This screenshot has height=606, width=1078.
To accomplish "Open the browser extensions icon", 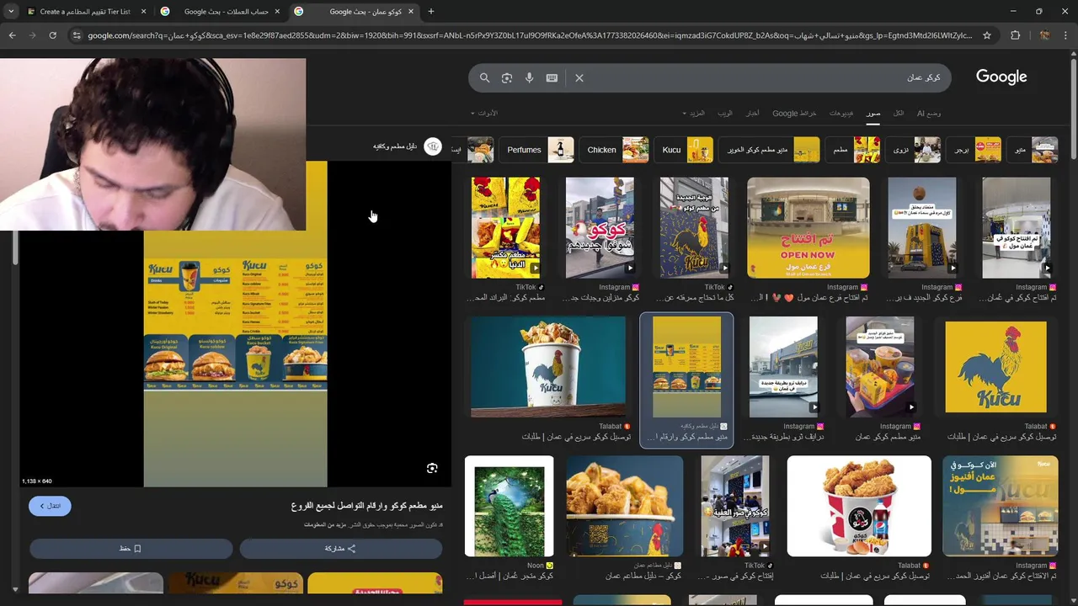I will click(x=1015, y=35).
